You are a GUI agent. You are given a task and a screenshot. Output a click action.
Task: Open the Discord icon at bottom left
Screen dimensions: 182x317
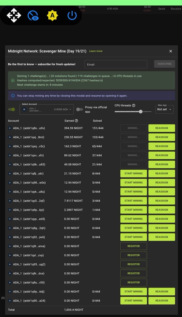(x=3, y=298)
